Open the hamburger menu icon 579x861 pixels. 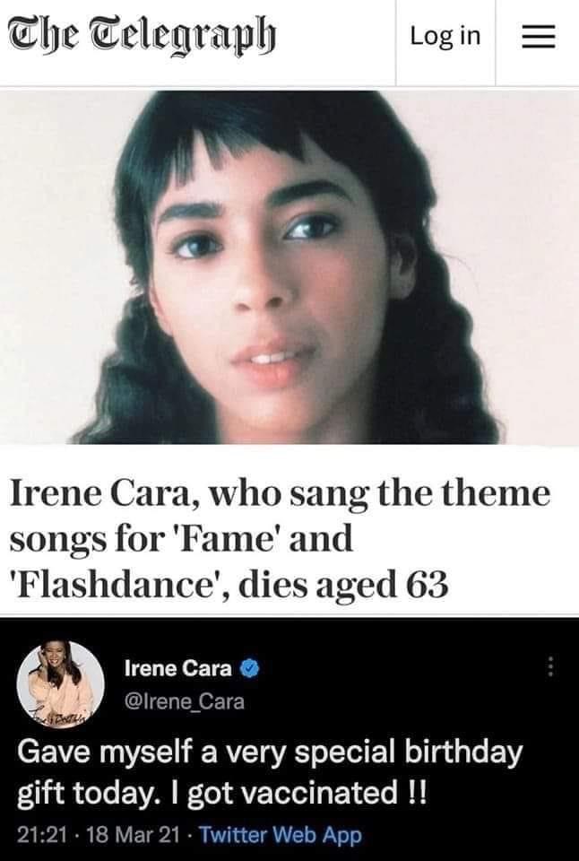(535, 36)
